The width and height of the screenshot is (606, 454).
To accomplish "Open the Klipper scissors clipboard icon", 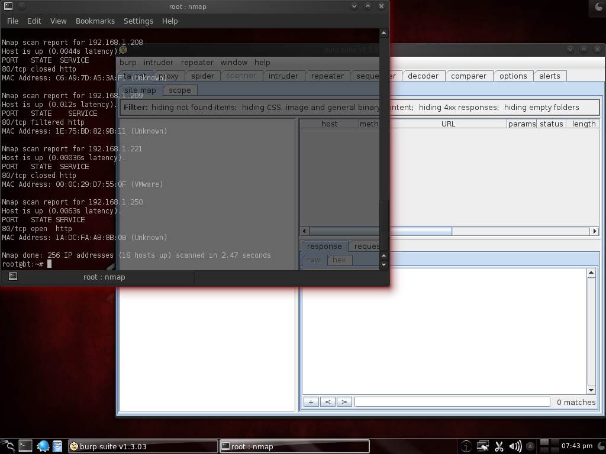I will (x=499, y=446).
